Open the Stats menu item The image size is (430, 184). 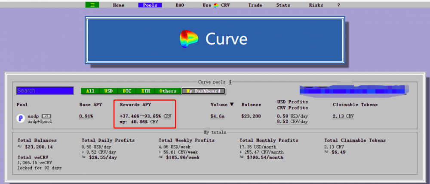pos(283,5)
